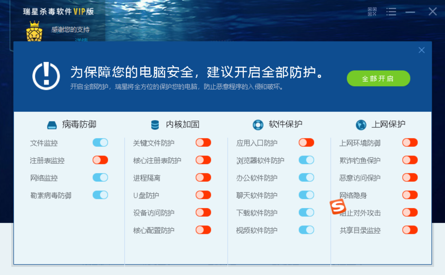The image size is (445, 275).
Task: Click the internet protection globe icon
Action: (x=361, y=125)
